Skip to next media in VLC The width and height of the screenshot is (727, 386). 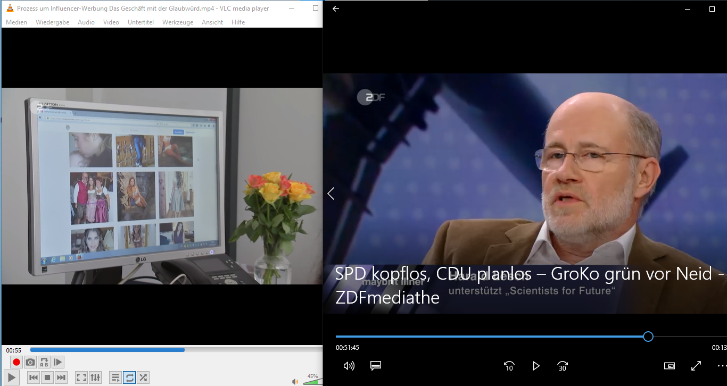(61, 377)
